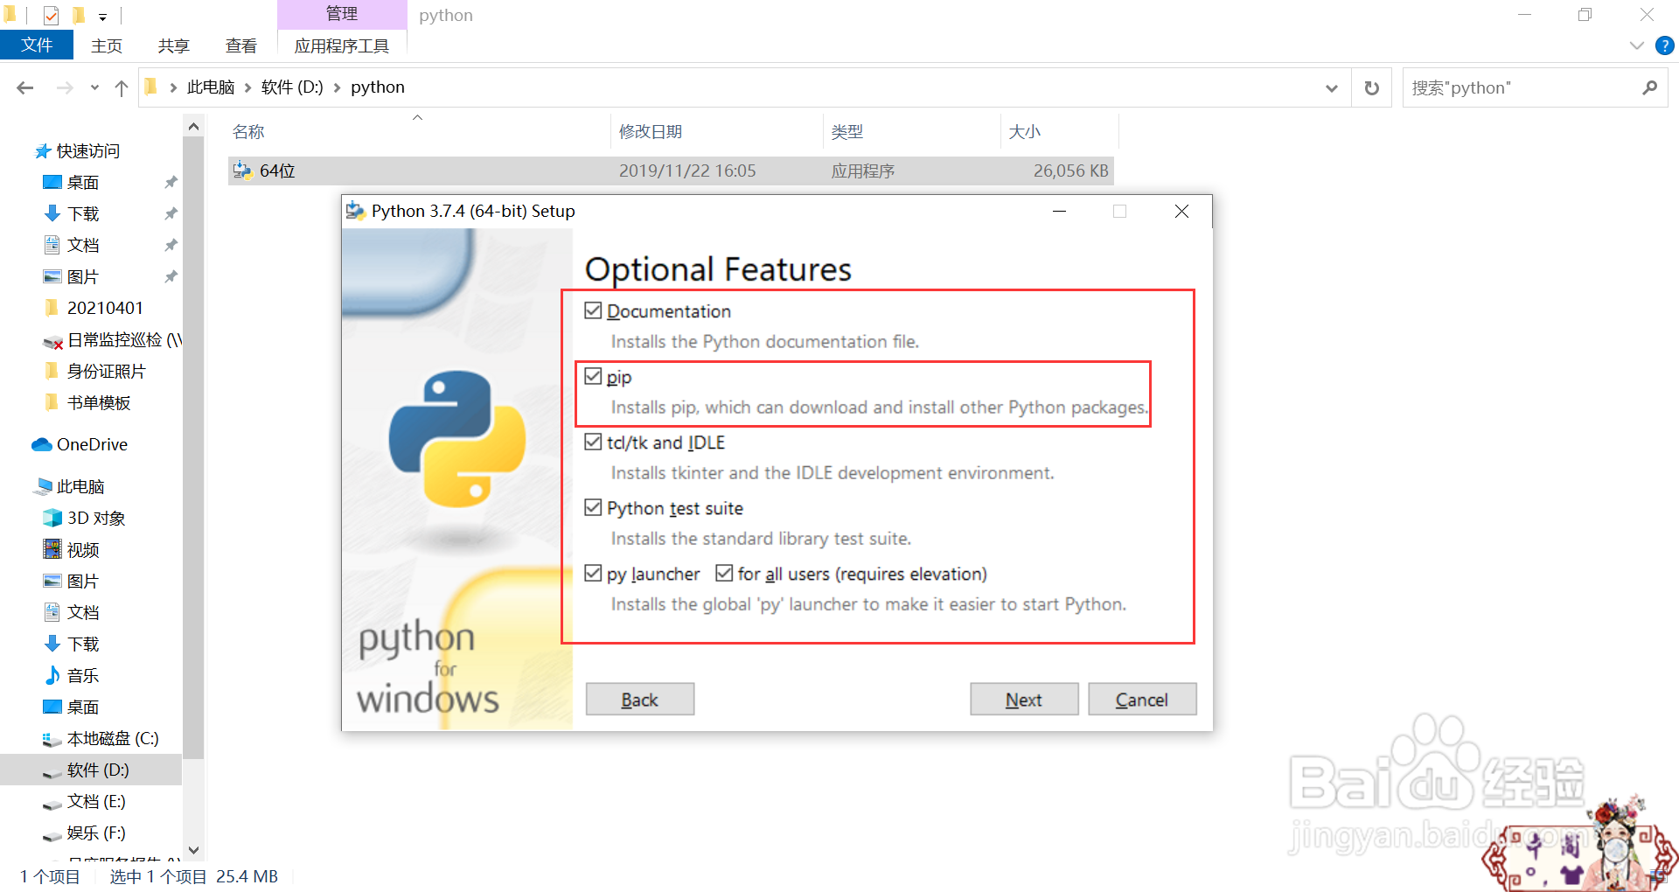
Task: Open pinned 下载 under quick access
Action: (x=83, y=214)
